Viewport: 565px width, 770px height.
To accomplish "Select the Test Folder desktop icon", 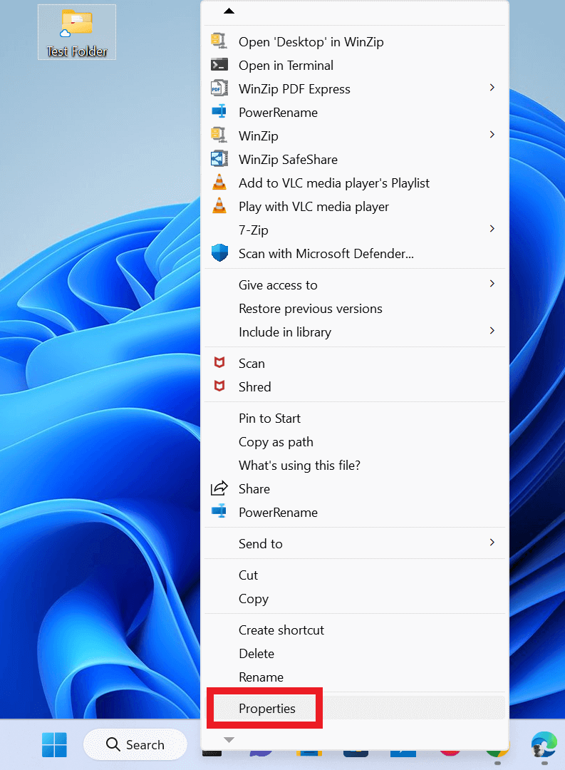I will tap(77, 32).
